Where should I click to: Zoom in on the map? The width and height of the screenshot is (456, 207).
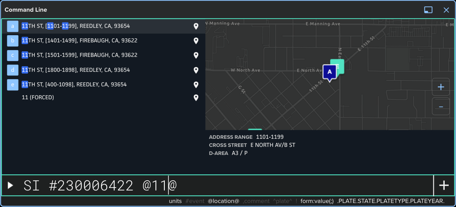(441, 87)
